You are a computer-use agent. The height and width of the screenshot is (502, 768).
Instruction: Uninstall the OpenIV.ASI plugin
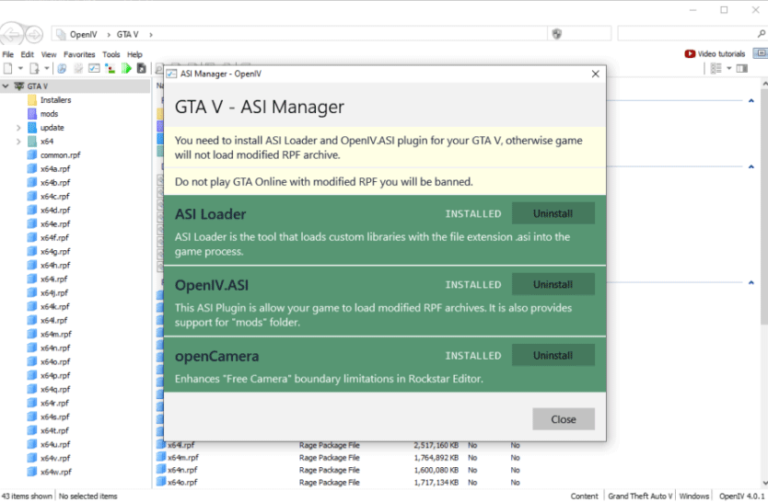click(x=553, y=284)
